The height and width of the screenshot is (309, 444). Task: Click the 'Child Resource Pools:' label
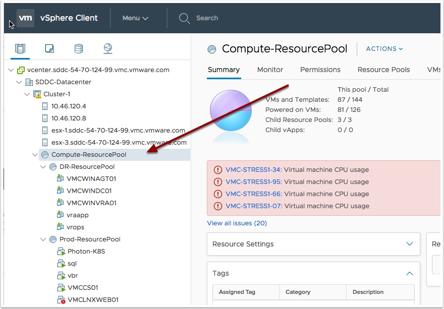pos(299,120)
